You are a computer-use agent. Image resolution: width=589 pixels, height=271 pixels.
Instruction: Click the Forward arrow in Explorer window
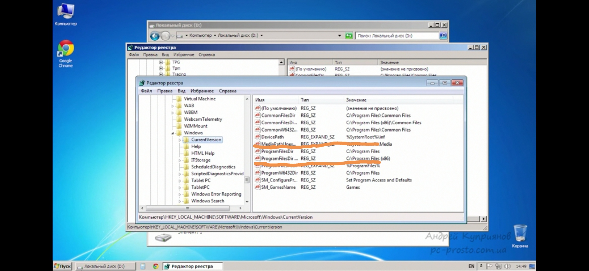point(165,36)
